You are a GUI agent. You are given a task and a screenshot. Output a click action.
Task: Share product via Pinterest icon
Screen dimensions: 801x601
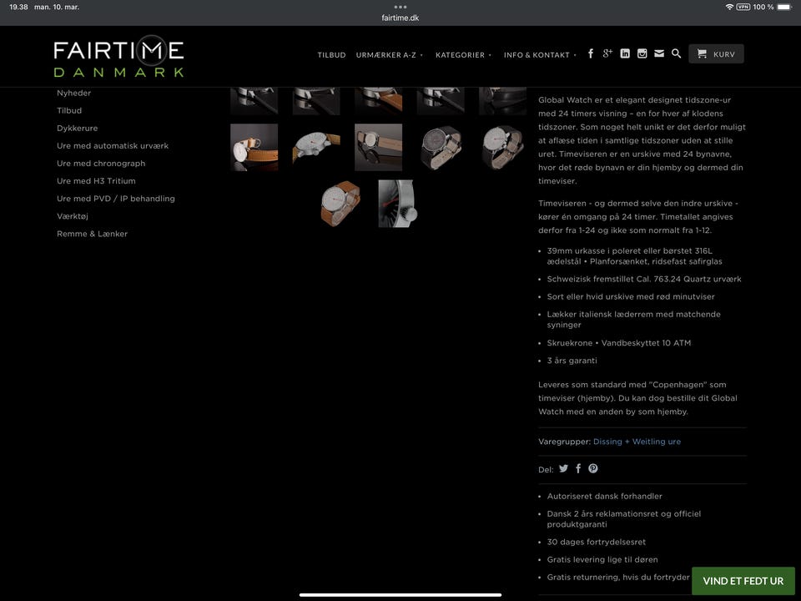(593, 469)
